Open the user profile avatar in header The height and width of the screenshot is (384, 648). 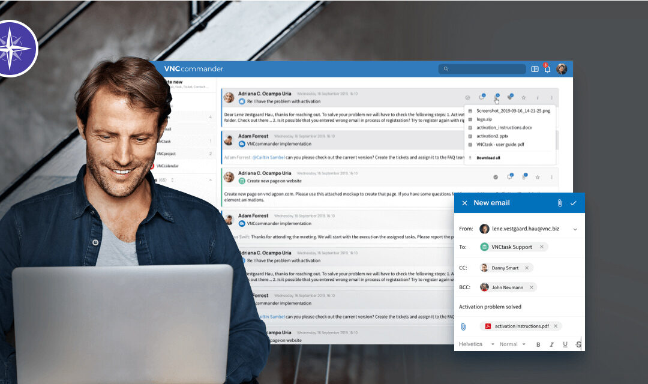(562, 69)
